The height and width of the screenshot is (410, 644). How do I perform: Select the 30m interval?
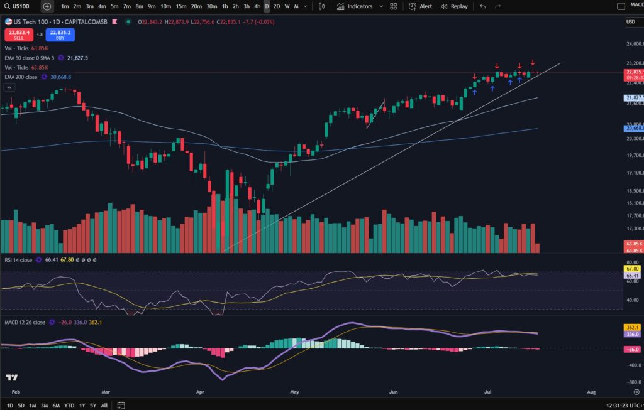point(211,6)
